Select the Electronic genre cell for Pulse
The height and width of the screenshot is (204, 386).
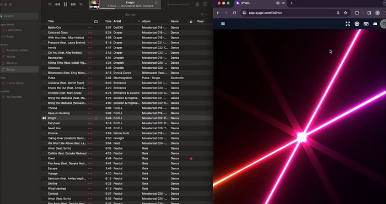177,78
